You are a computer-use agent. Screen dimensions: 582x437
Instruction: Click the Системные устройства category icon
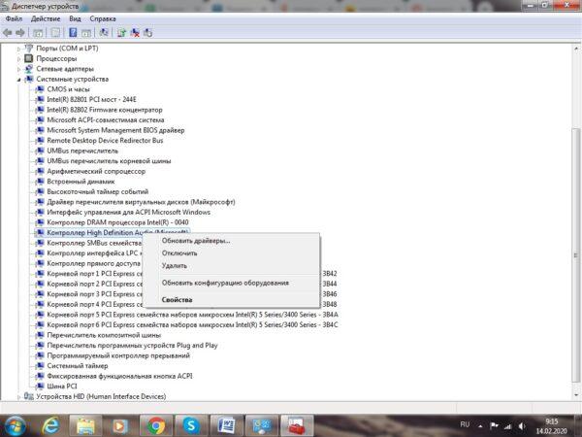tap(28, 79)
